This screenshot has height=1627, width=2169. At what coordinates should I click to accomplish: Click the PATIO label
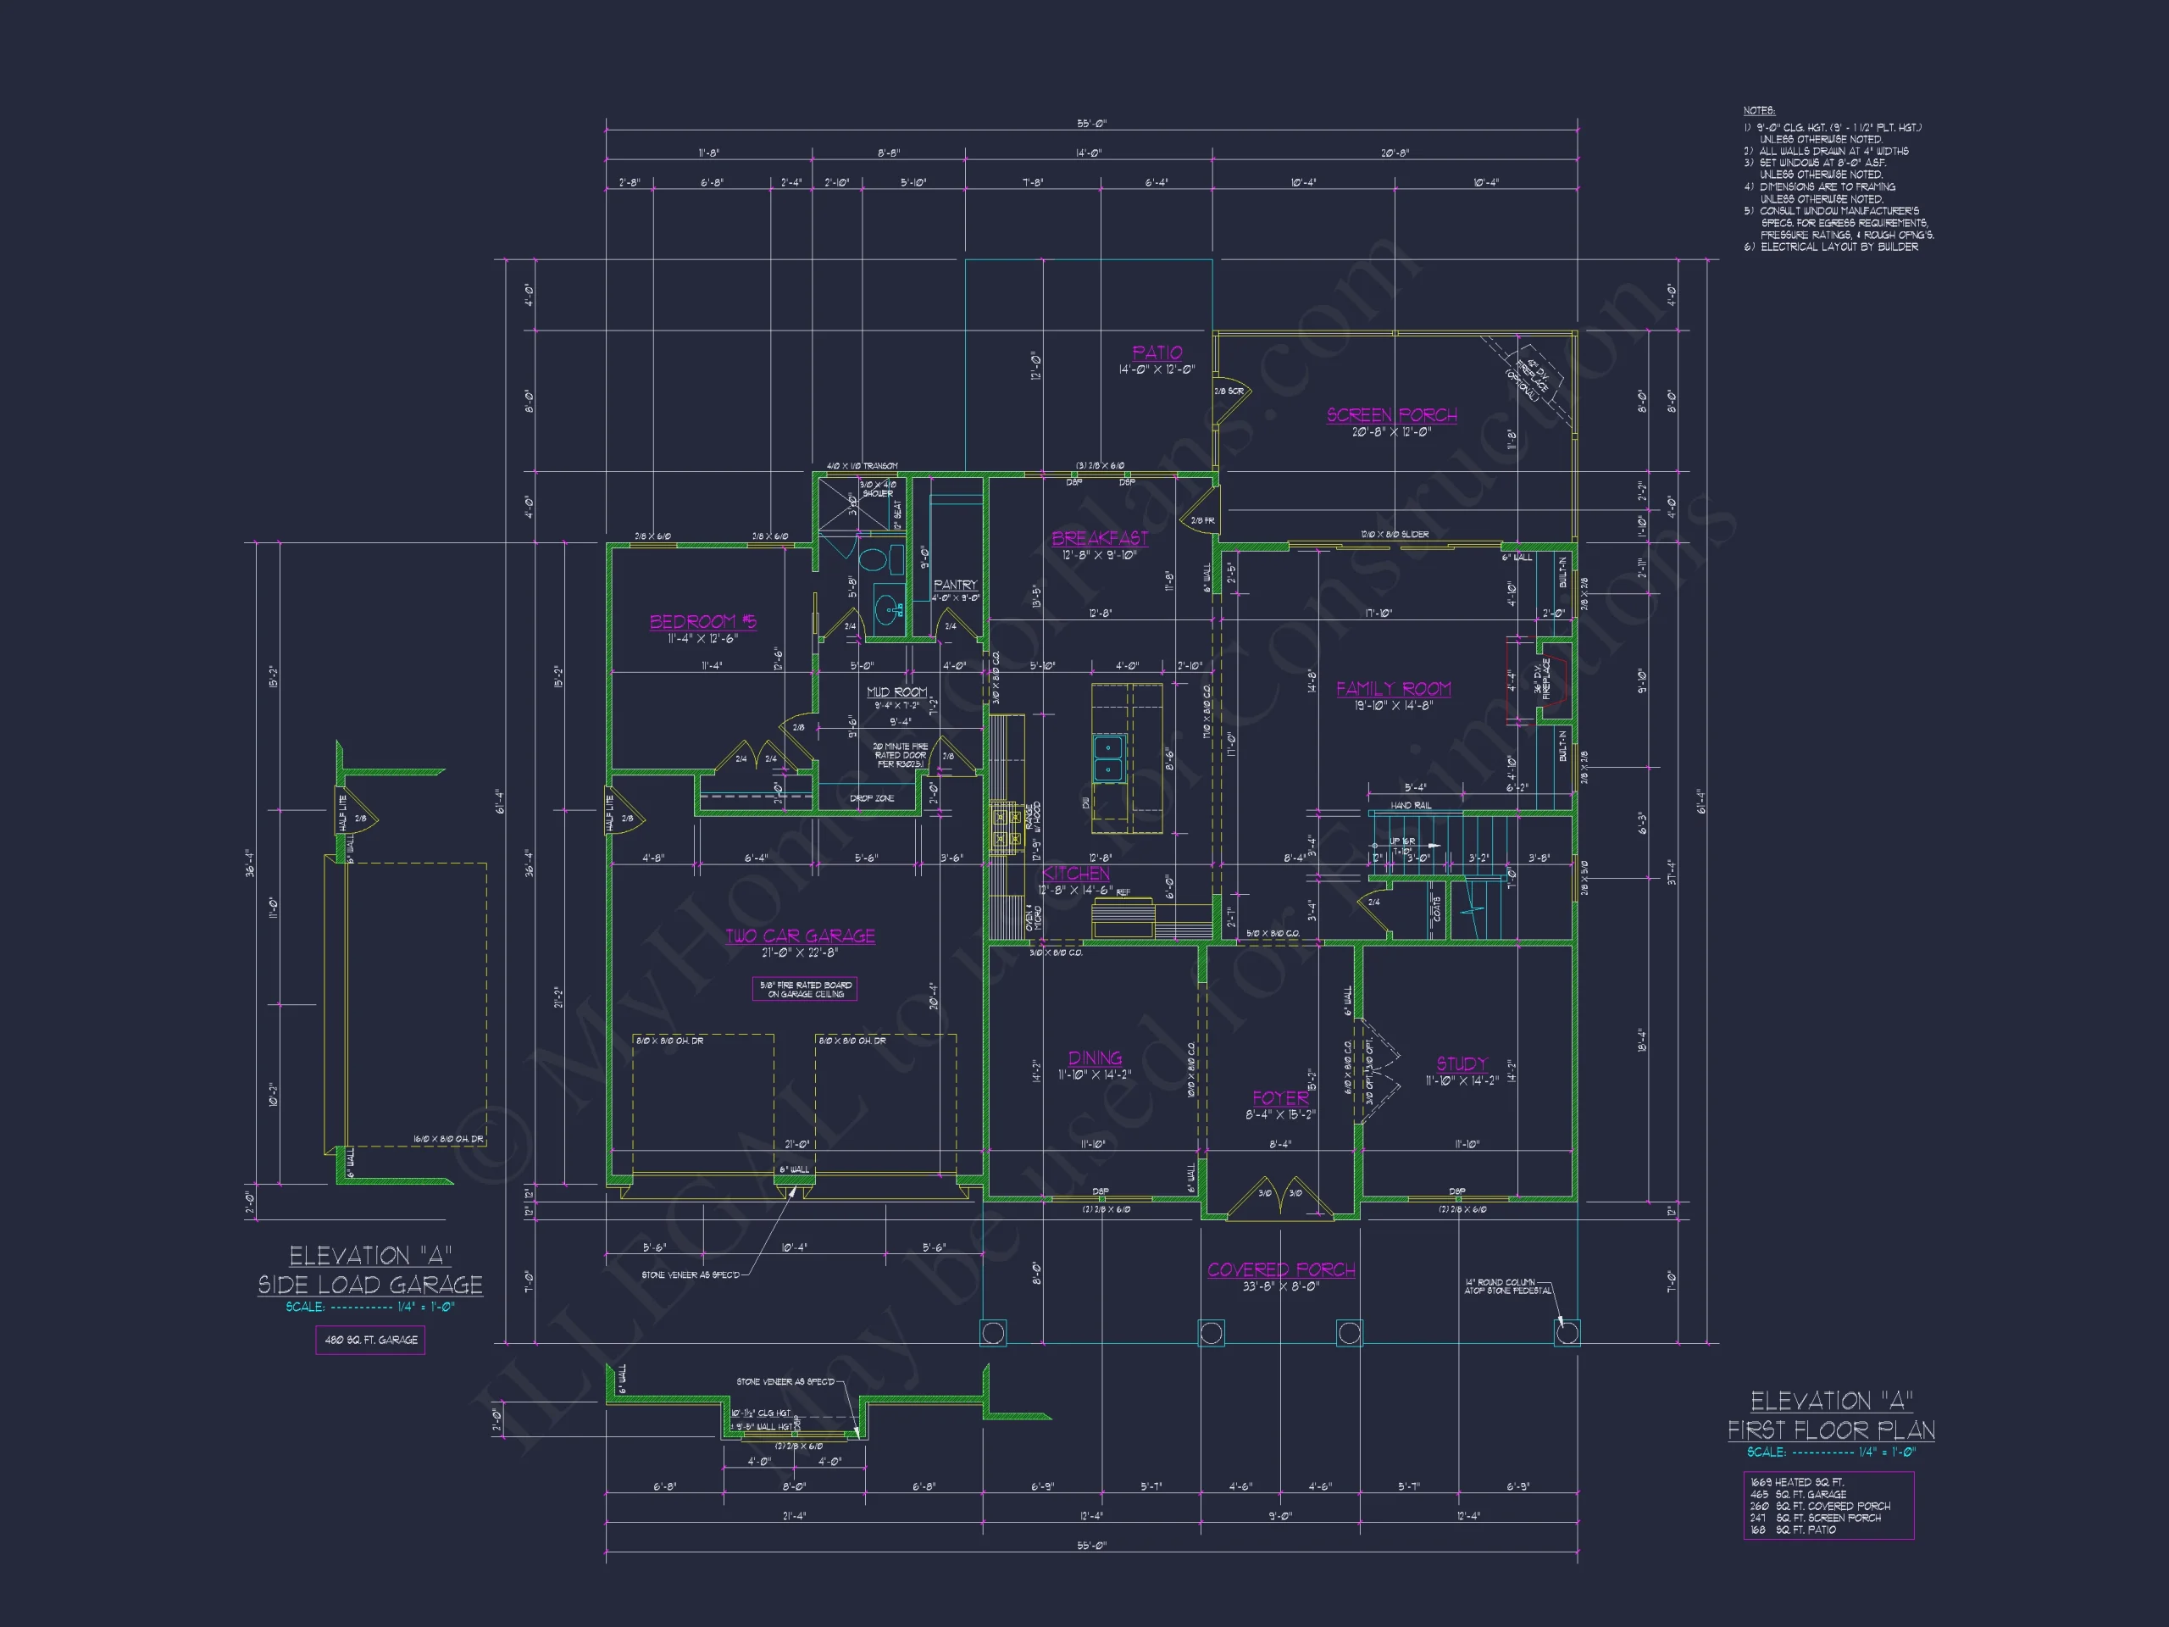pos(1157,352)
